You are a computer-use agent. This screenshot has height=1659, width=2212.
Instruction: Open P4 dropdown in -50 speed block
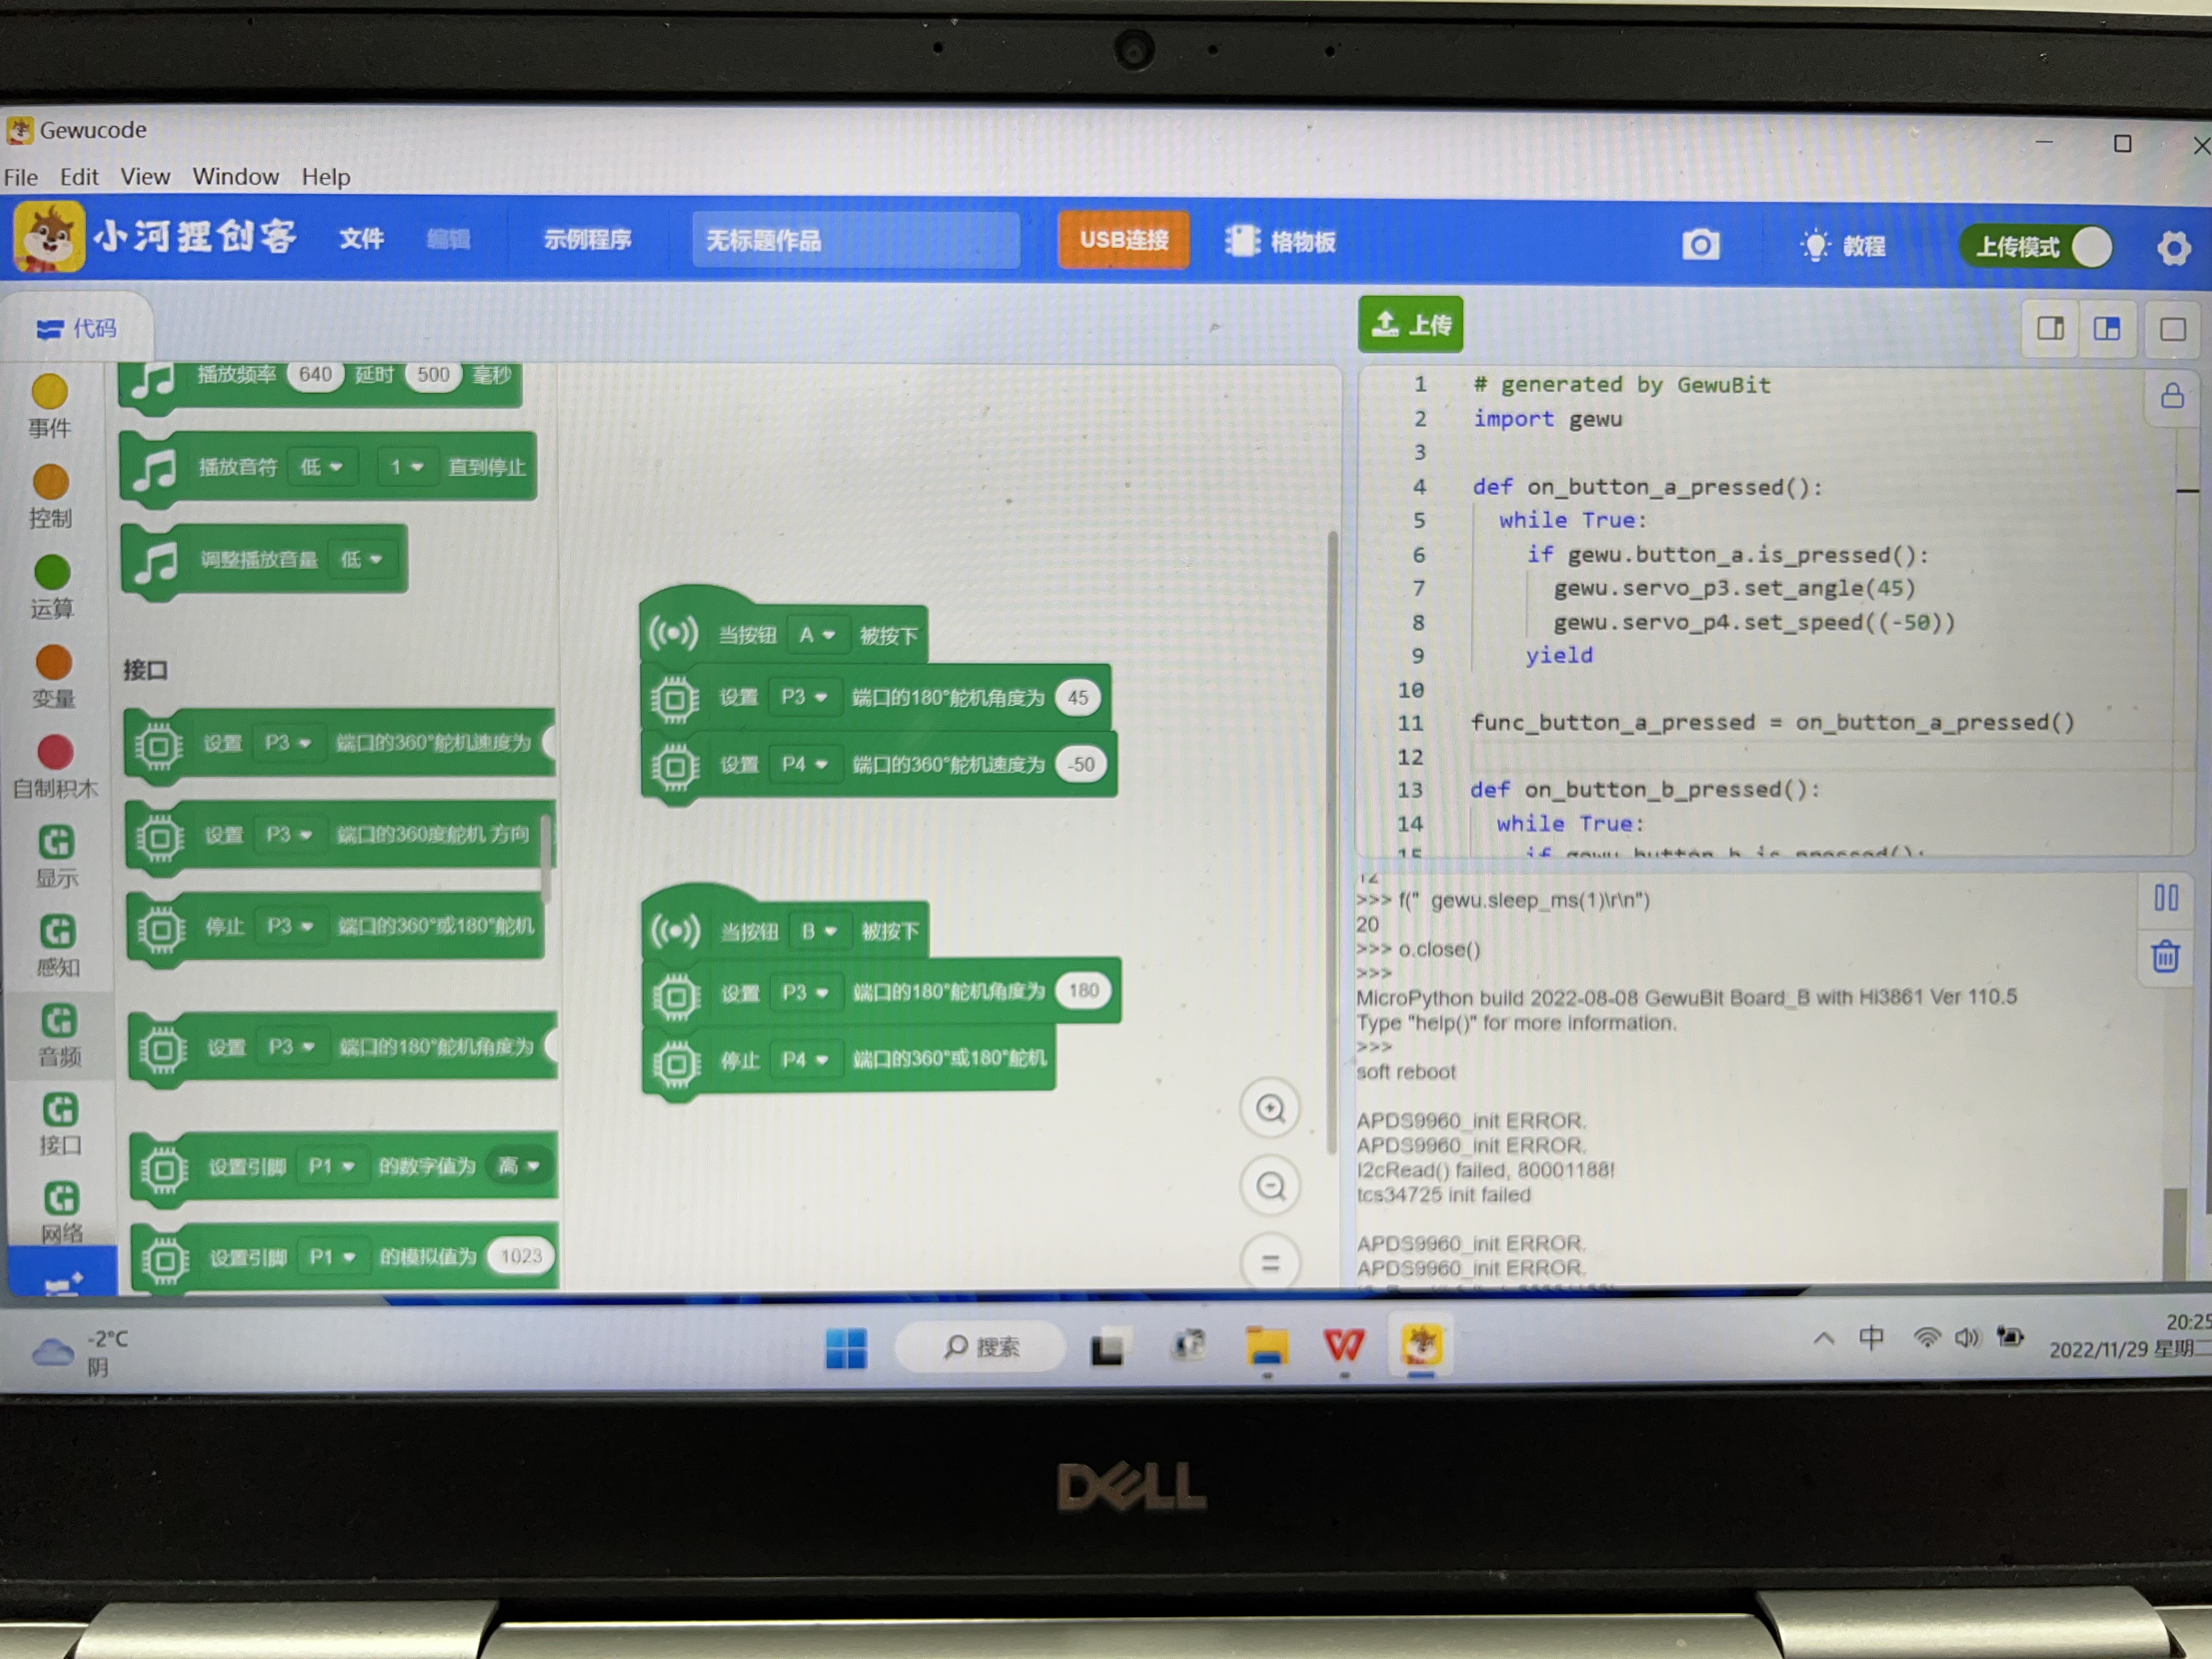coord(805,764)
